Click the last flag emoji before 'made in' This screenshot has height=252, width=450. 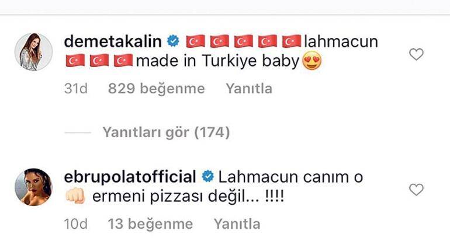coord(123,61)
